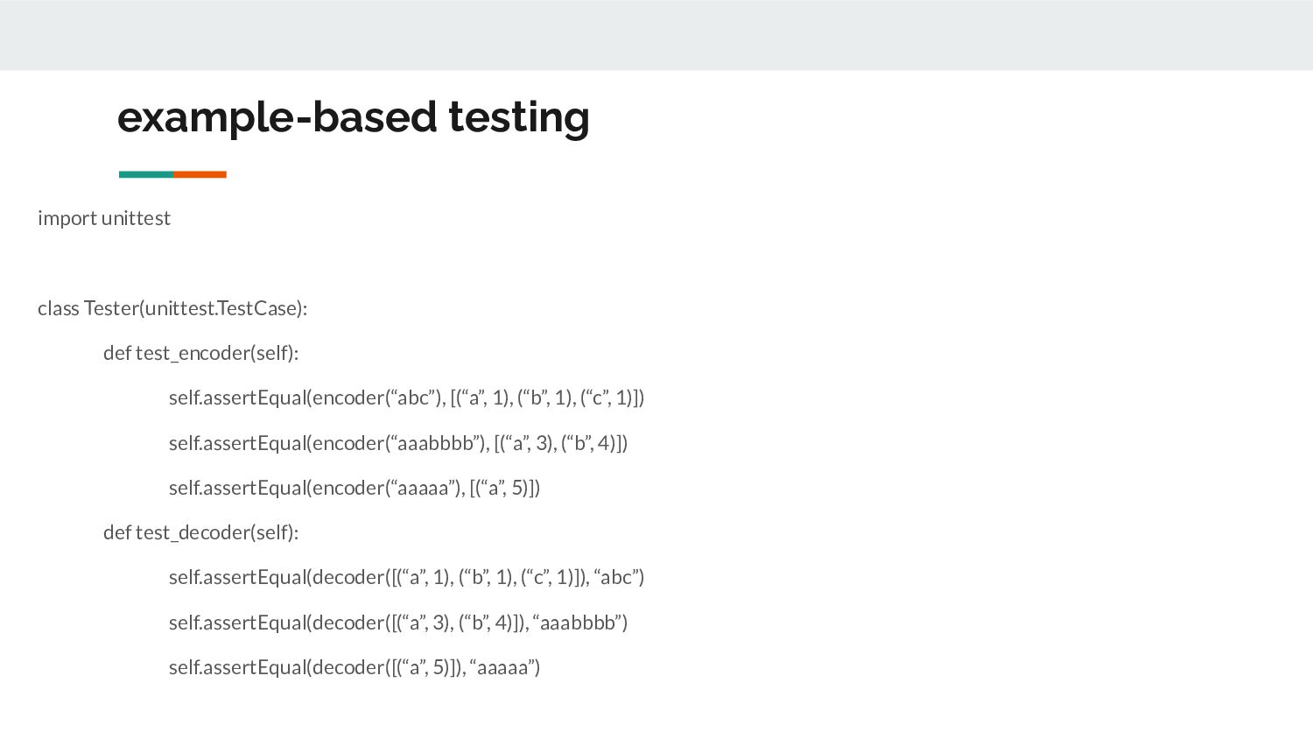The height and width of the screenshot is (739, 1313).
Task: Click the decoder assertion expecting "aaabbbb"
Action: [x=398, y=623]
